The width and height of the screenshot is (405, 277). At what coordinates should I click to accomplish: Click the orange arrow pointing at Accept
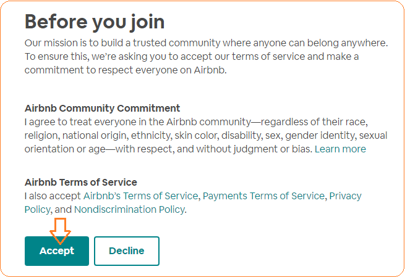61,229
